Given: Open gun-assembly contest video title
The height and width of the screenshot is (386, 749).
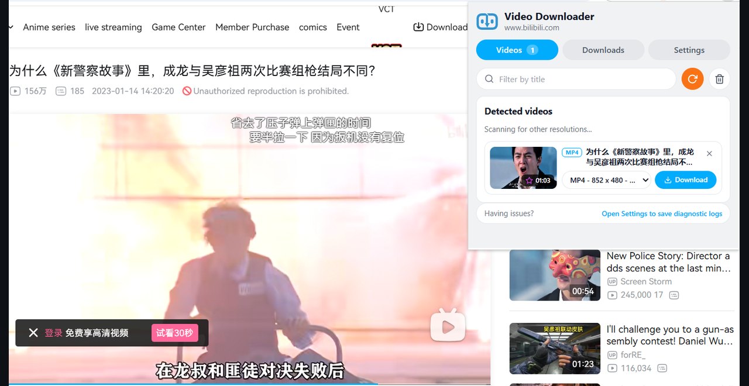Looking at the screenshot, I should pos(670,335).
